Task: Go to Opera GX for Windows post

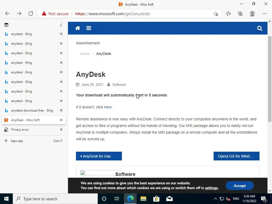Action: click(236, 156)
